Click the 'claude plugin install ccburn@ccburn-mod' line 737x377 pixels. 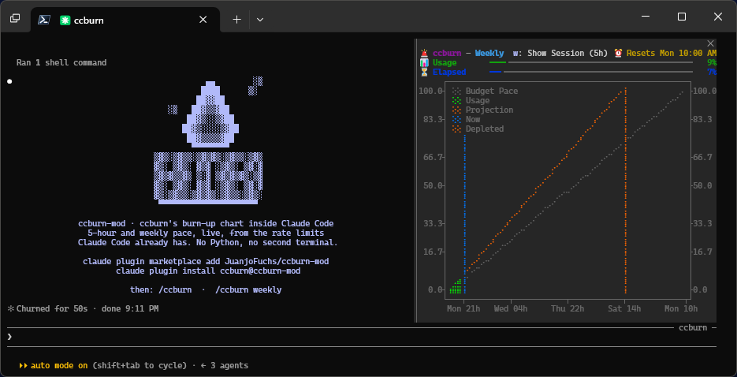coord(208,271)
